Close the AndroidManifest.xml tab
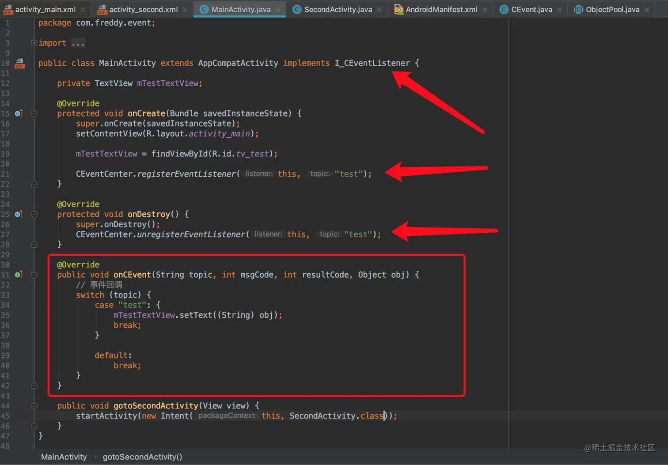The height and width of the screenshot is (465, 668). pyautogui.click(x=485, y=9)
